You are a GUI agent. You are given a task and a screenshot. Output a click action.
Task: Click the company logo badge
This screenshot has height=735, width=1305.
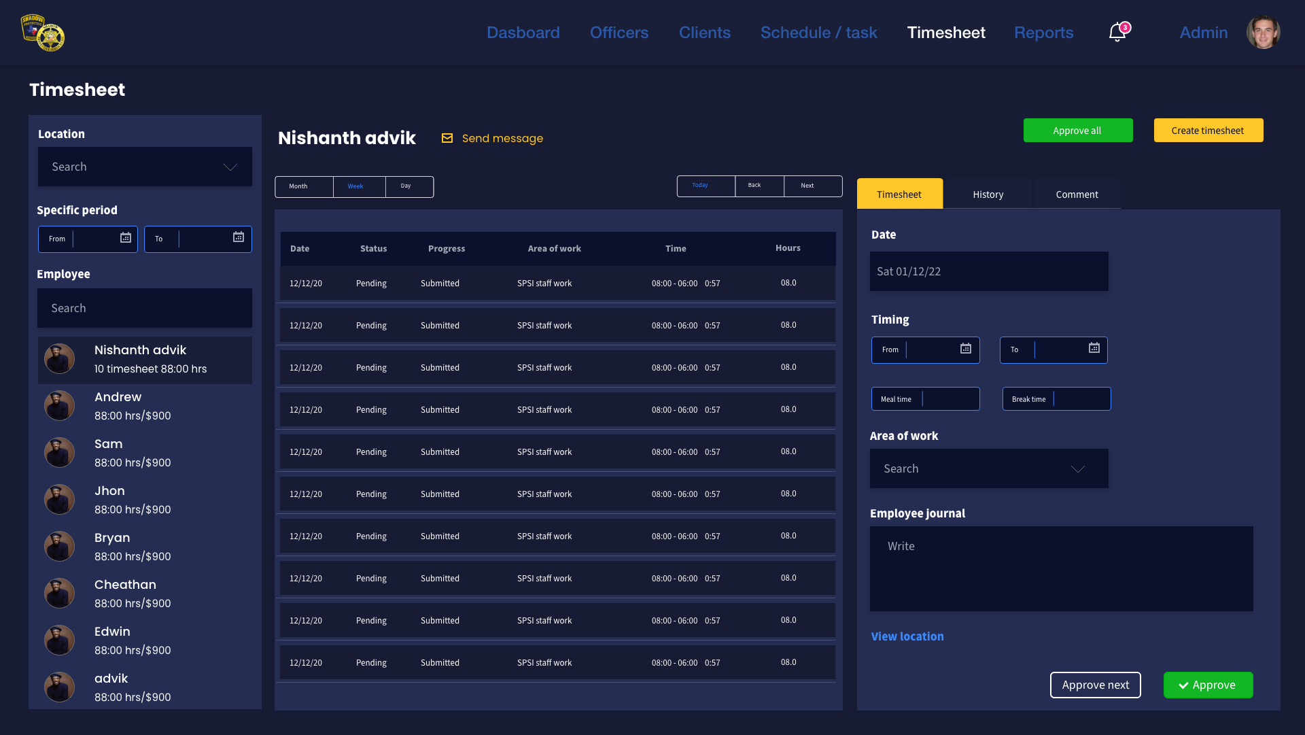pos(43,33)
